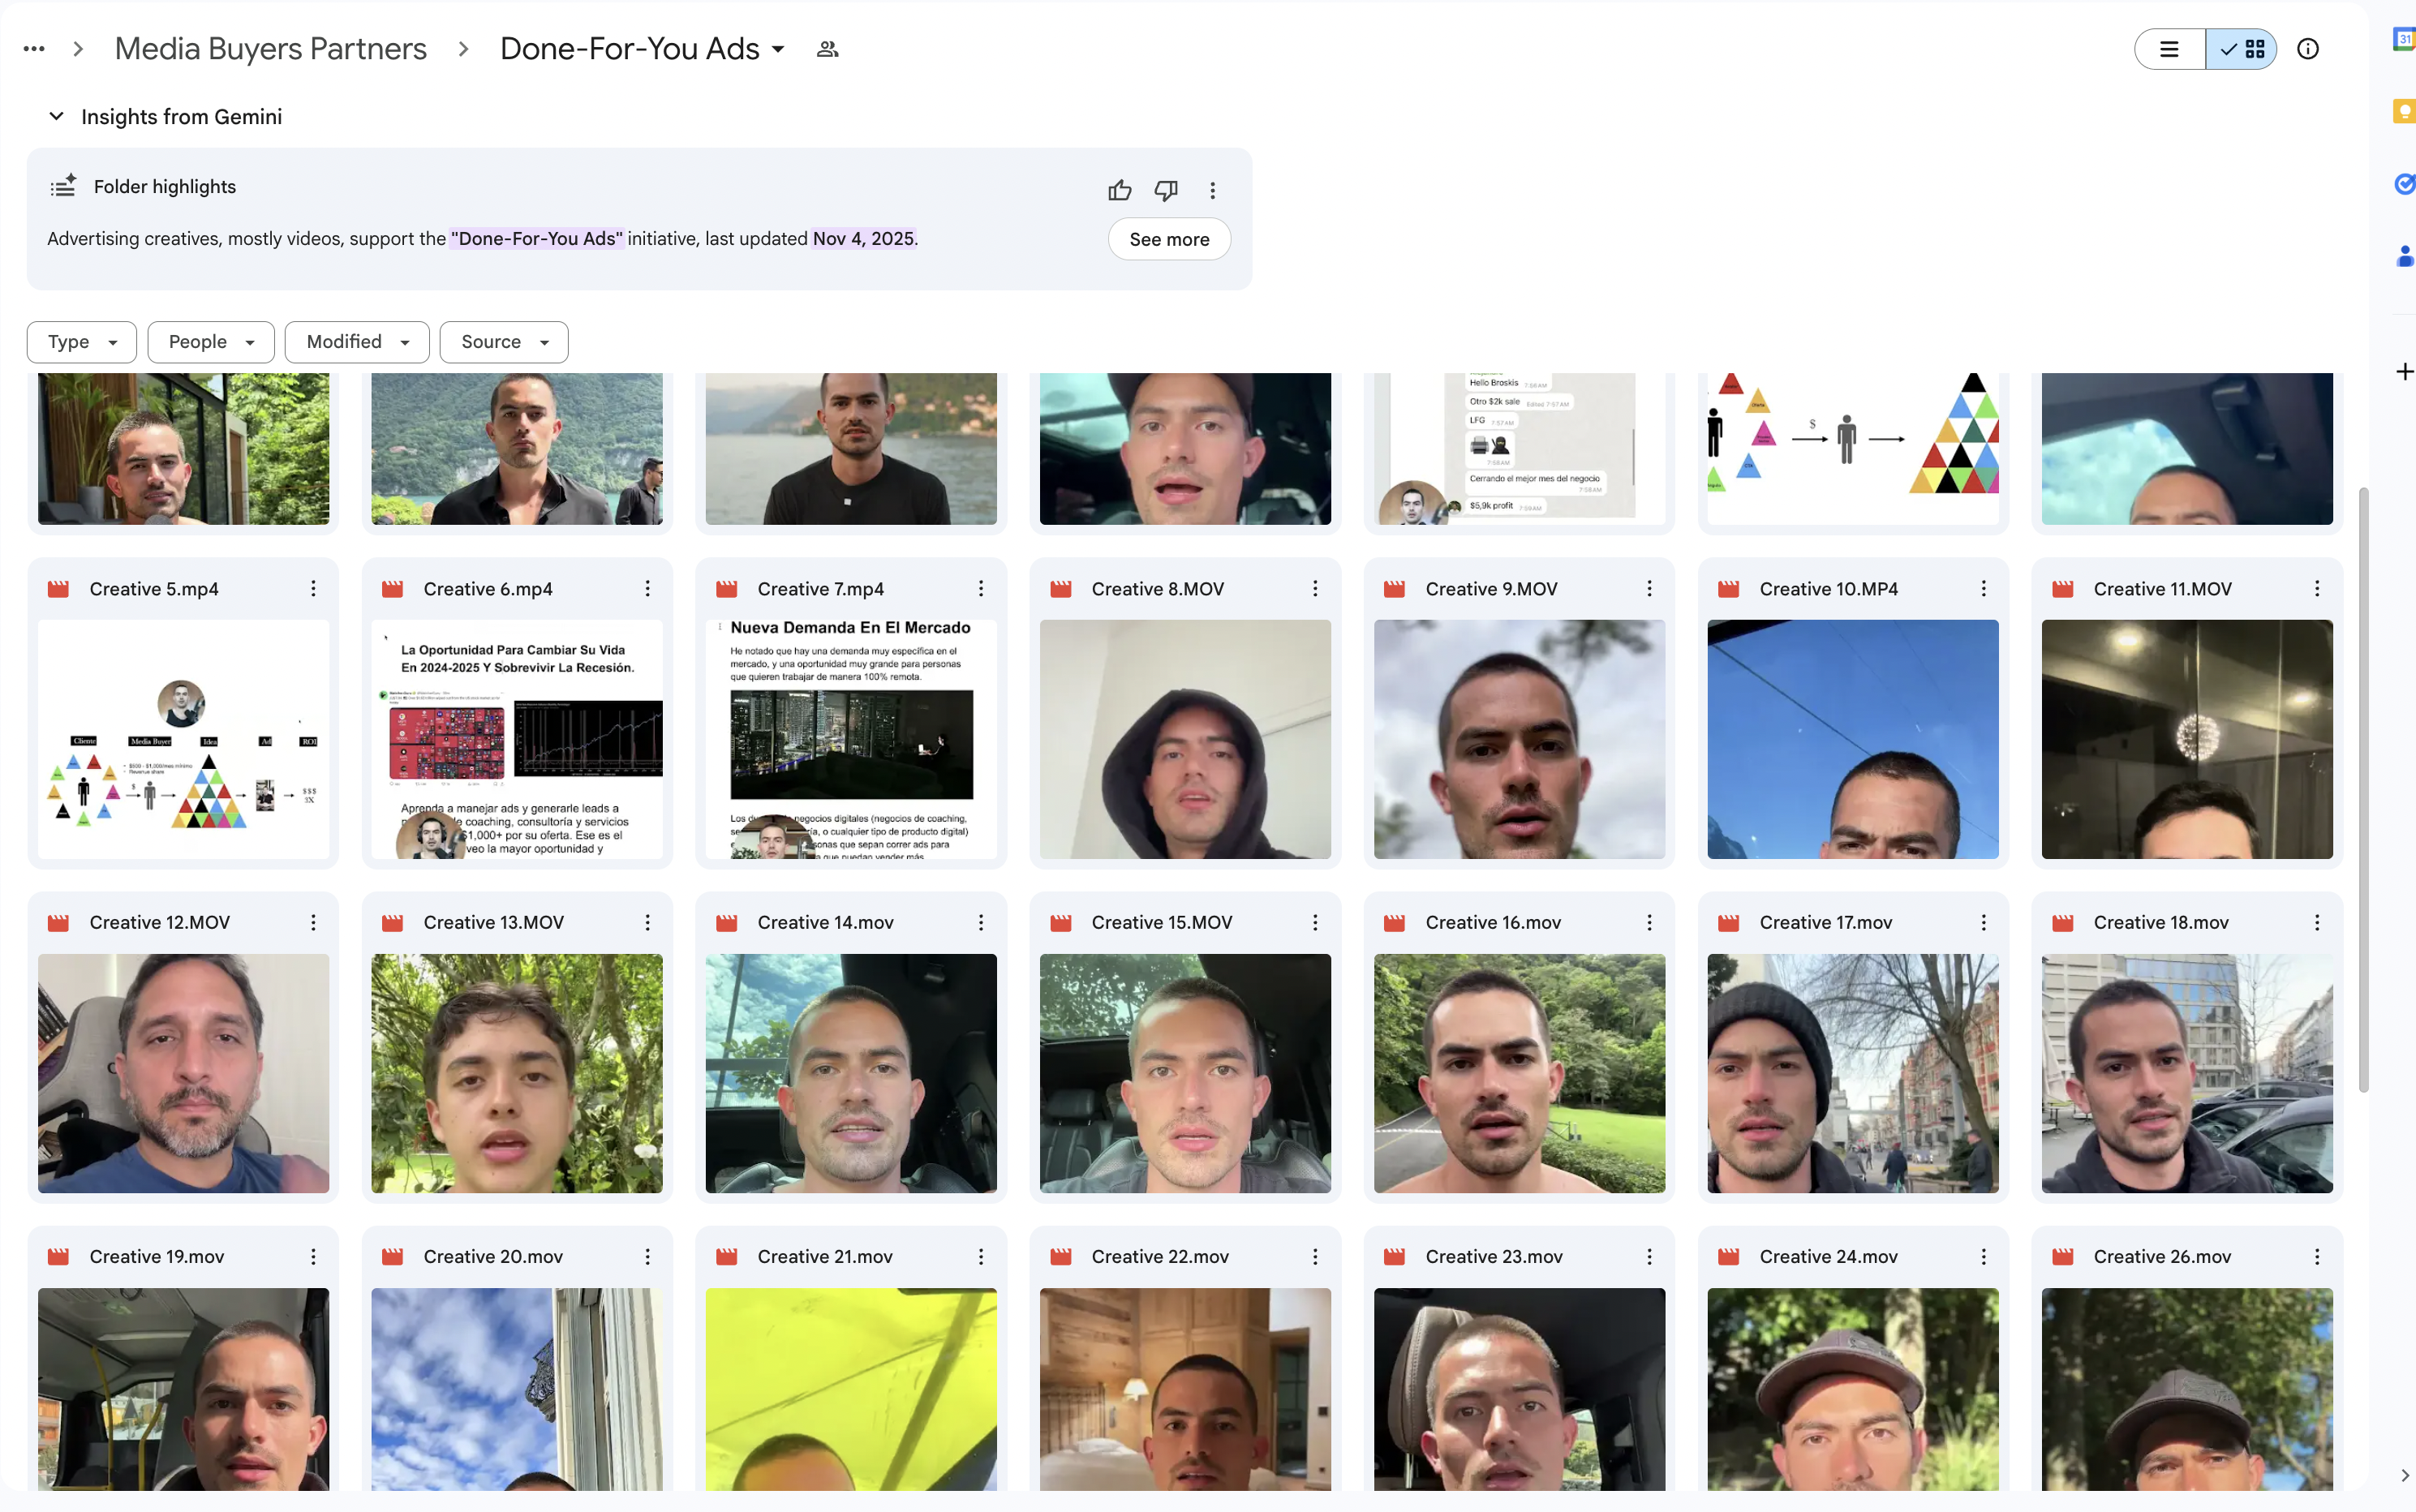Viewport: 2416px width, 1512px height.
Task: Click the get add-ons plus icon
Action: [x=2404, y=372]
